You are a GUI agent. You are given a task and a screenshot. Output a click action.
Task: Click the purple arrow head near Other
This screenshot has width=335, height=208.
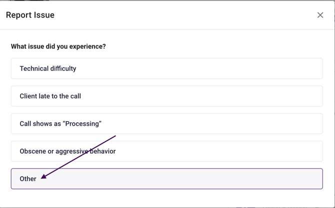click(43, 177)
